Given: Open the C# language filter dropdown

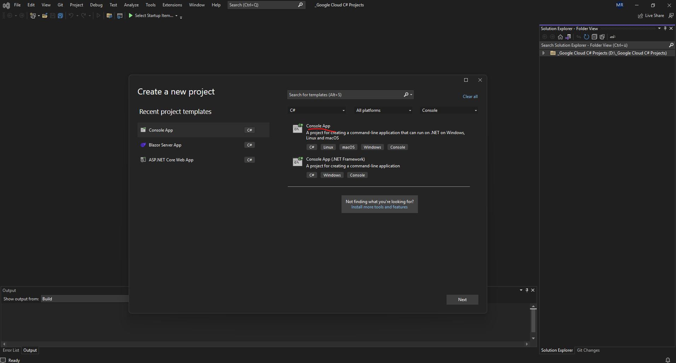Looking at the screenshot, I should click(x=317, y=110).
